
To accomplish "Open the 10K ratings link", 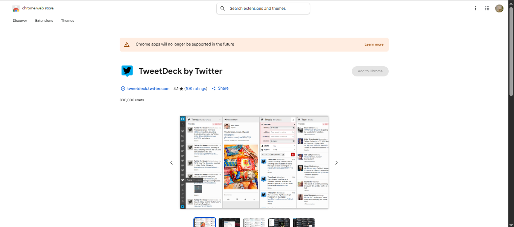I will tap(196, 89).
